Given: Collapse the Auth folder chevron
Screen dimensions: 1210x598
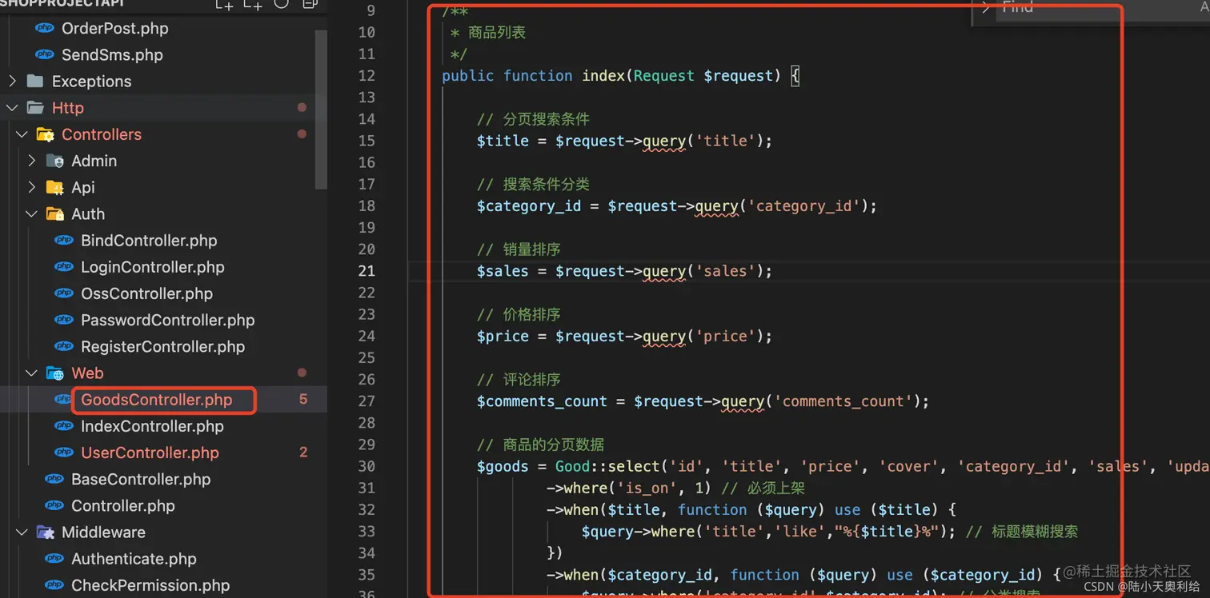Looking at the screenshot, I should [32, 213].
